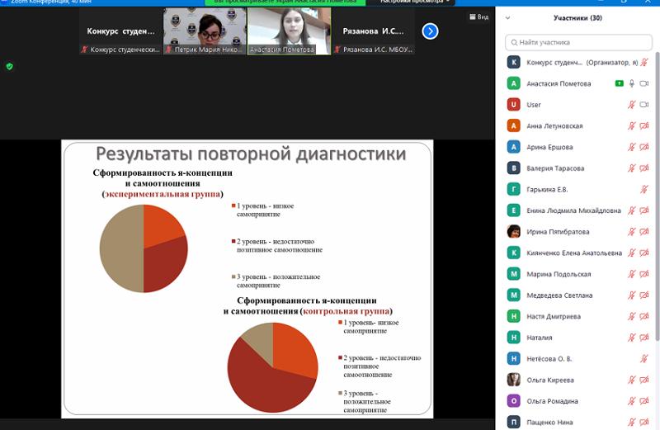Viewport: 660px width, 430px height.
Task: Collapse the Участники panel with the chevron
Action: [x=508, y=17]
